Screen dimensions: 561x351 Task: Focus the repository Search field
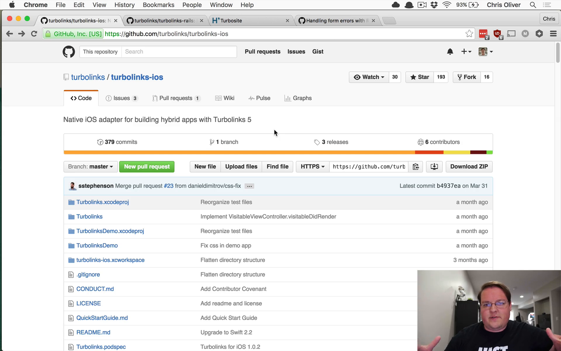pyautogui.click(x=179, y=52)
